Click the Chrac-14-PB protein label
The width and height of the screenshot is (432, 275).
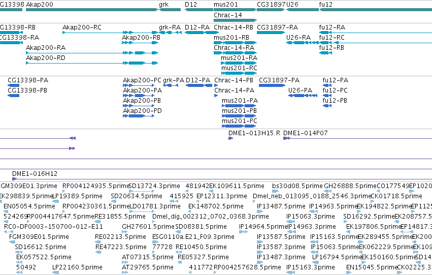click(x=234, y=80)
